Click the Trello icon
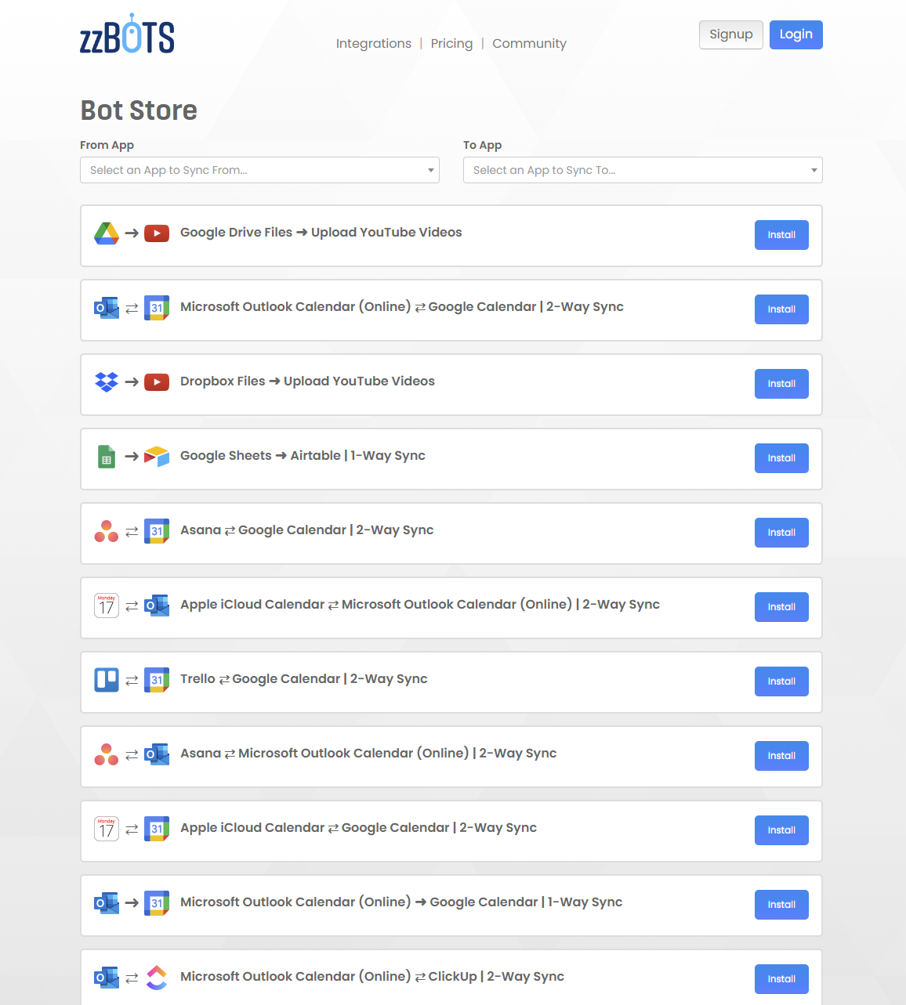 click(106, 678)
